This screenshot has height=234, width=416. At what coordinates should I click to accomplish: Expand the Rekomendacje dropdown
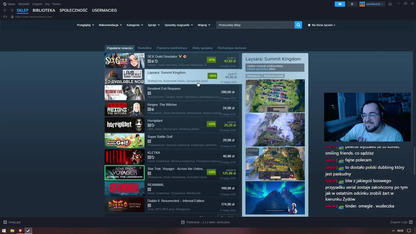tap(110, 25)
